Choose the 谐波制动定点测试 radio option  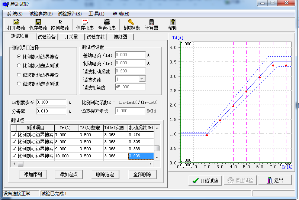19,84
